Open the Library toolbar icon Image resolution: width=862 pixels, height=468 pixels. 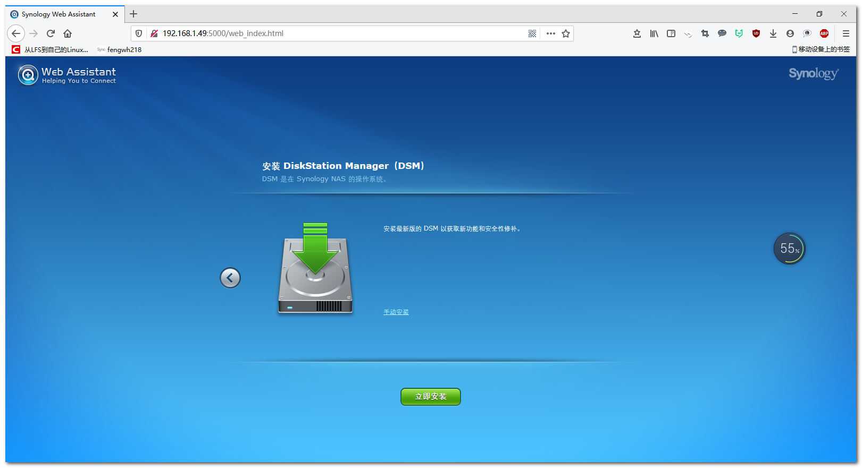click(x=654, y=33)
